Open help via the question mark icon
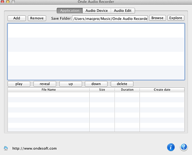192x155 pixels. coord(184,147)
